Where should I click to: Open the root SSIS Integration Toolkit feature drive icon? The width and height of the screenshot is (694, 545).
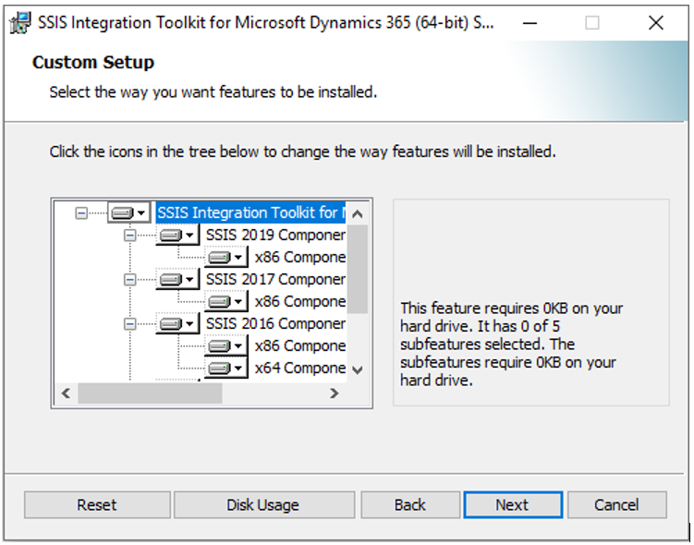pyautogui.click(x=128, y=213)
